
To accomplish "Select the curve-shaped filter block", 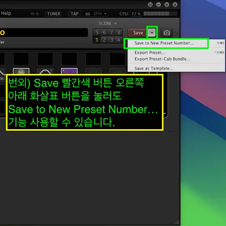I will [45, 71].
